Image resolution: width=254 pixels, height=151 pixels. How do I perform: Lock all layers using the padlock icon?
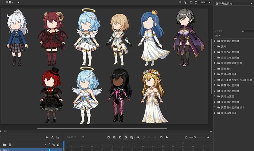[x=58, y=145]
